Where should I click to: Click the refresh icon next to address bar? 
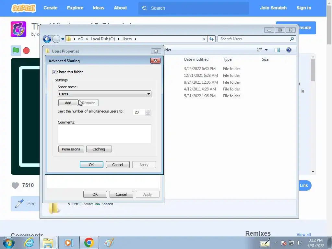211,39
